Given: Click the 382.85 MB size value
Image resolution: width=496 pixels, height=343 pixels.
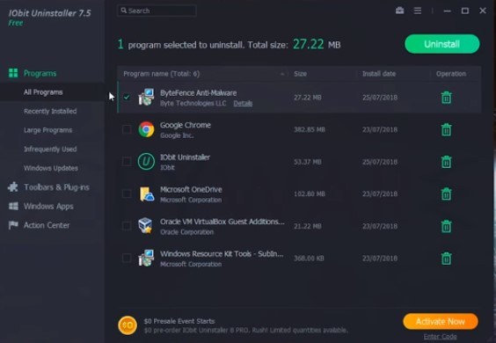Looking at the screenshot, I should point(310,130).
